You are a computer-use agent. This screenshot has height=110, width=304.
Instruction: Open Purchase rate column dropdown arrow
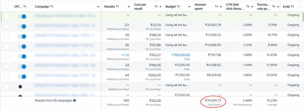tap(278, 7)
